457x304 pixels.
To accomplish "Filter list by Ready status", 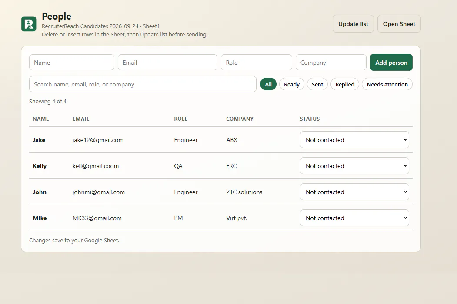I will [292, 84].
